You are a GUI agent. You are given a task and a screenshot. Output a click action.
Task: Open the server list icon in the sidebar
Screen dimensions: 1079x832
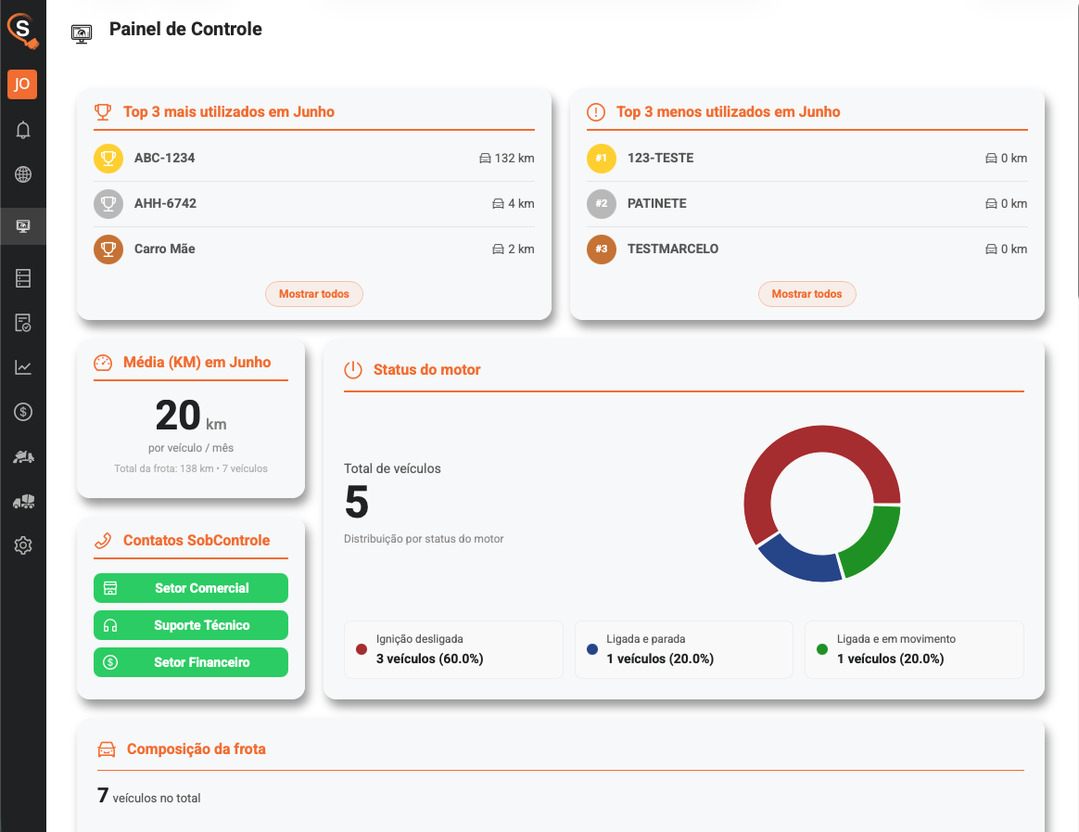coord(22,278)
